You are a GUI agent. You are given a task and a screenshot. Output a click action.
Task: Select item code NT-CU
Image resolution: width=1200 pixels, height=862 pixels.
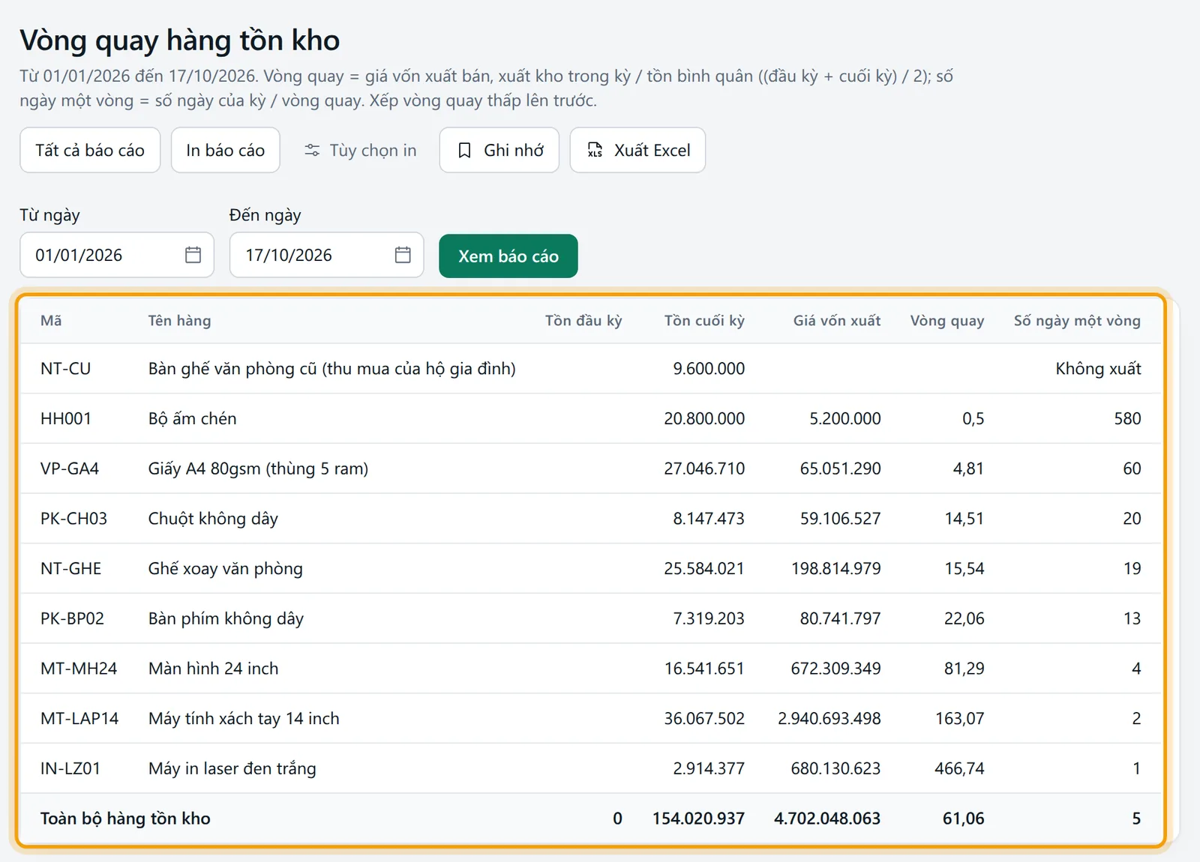click(x=65, y=369)
